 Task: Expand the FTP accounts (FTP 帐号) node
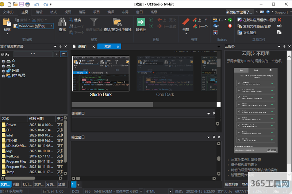tap(3, 76)
